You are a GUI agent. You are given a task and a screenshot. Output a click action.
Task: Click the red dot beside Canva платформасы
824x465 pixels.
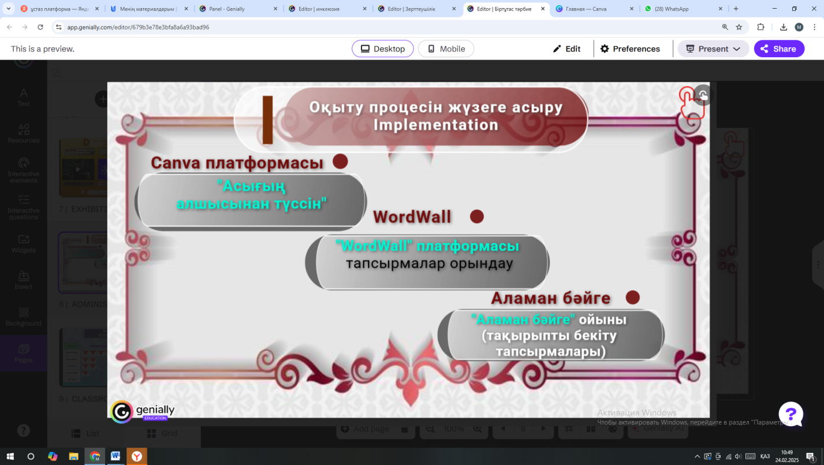pos(340,161)
